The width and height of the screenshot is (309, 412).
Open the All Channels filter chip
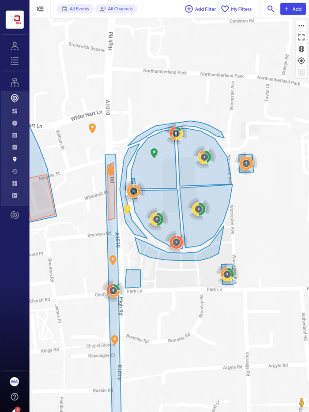pyautogui.click(x=116, y=9)
